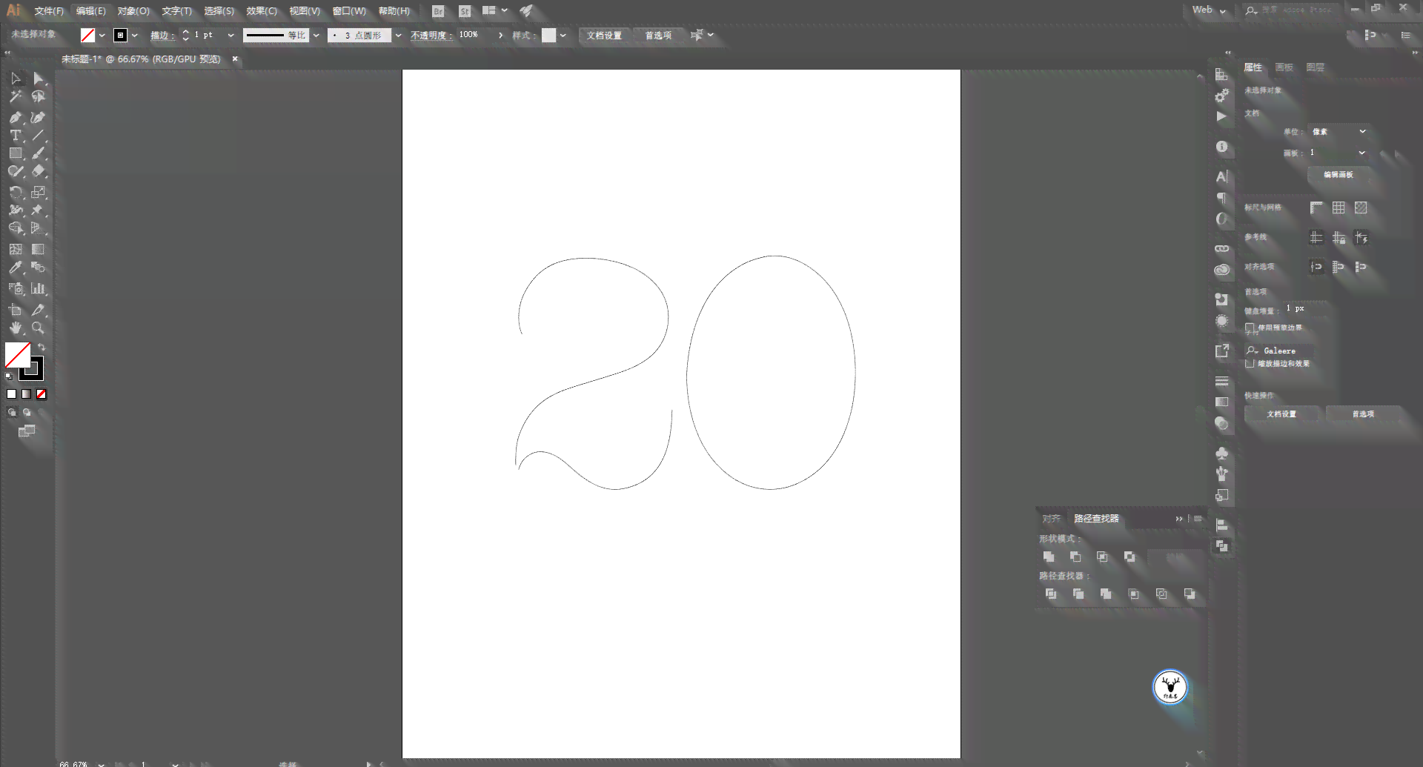The width and height of the screenshot is (1423, 767).
Task: Select the Magic Wand tool
Action: (x=16, y=97)
